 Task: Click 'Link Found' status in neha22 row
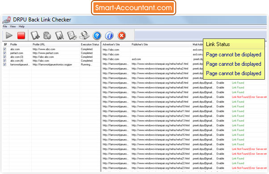click(x=238, y=163)
